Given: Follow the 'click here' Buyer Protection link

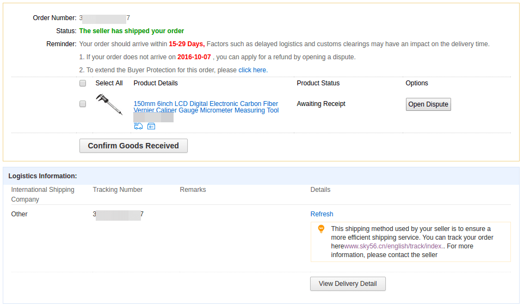Looking at the screenshot, I should click(253, 70).
